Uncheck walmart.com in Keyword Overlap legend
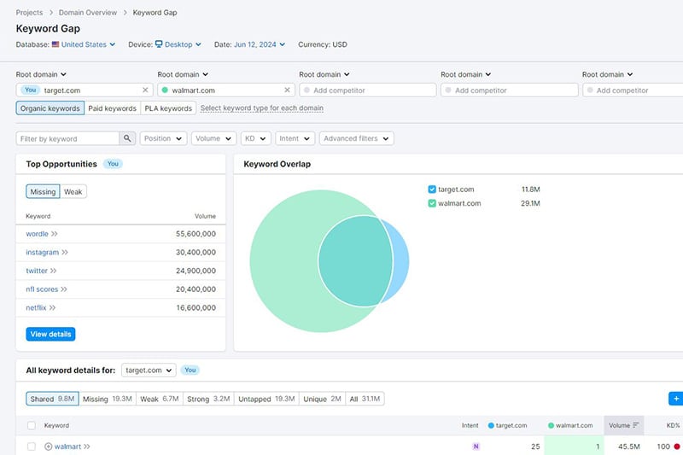 [432, 203]
